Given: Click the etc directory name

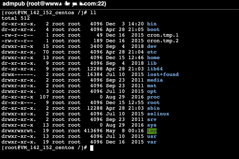Looking at the screenshot, I should click(152, 52).
